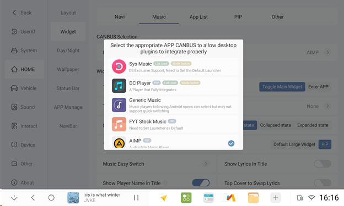The image size is (344, 206).
Task: Open the Day/Night submenu
Action: coord(68,51)
